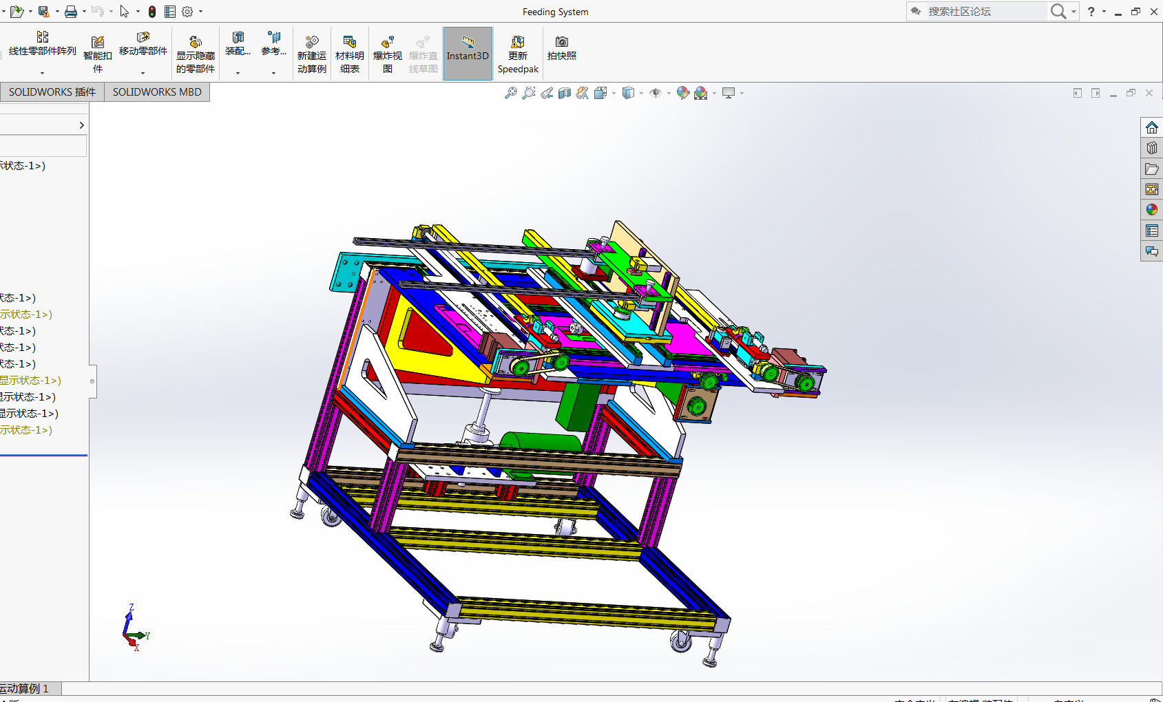
Task: Expand Assembly Features (装配) dropdown arrow
Action: (x=238, y=73)
